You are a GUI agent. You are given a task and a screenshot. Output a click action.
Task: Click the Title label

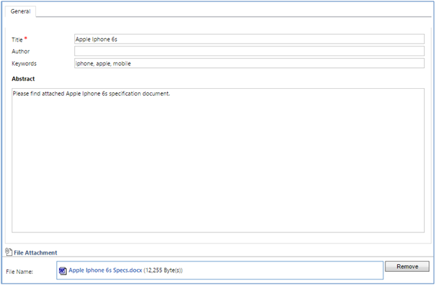pos(17,40)
